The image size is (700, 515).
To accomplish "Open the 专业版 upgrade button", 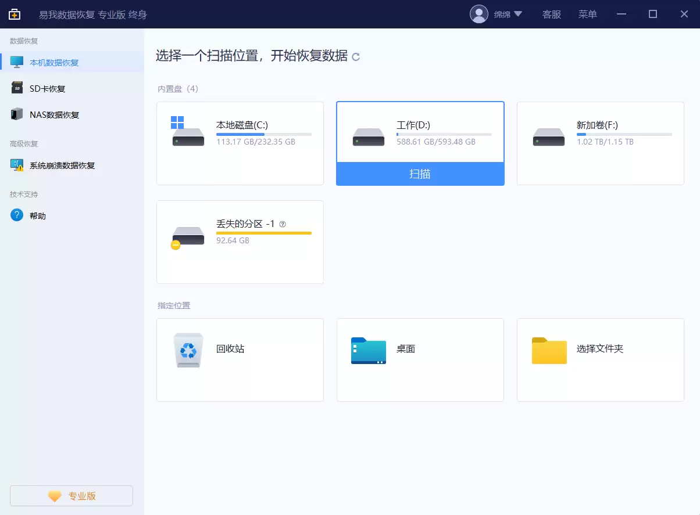I will [x=71, y=495].
